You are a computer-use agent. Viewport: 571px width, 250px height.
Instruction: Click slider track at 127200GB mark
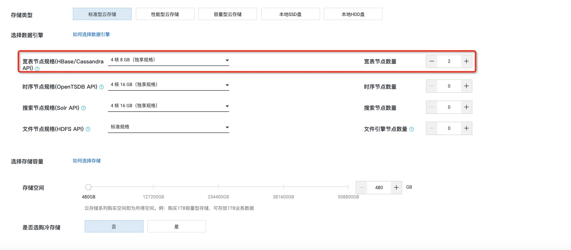pyautogui.click(x=153, y=187)
